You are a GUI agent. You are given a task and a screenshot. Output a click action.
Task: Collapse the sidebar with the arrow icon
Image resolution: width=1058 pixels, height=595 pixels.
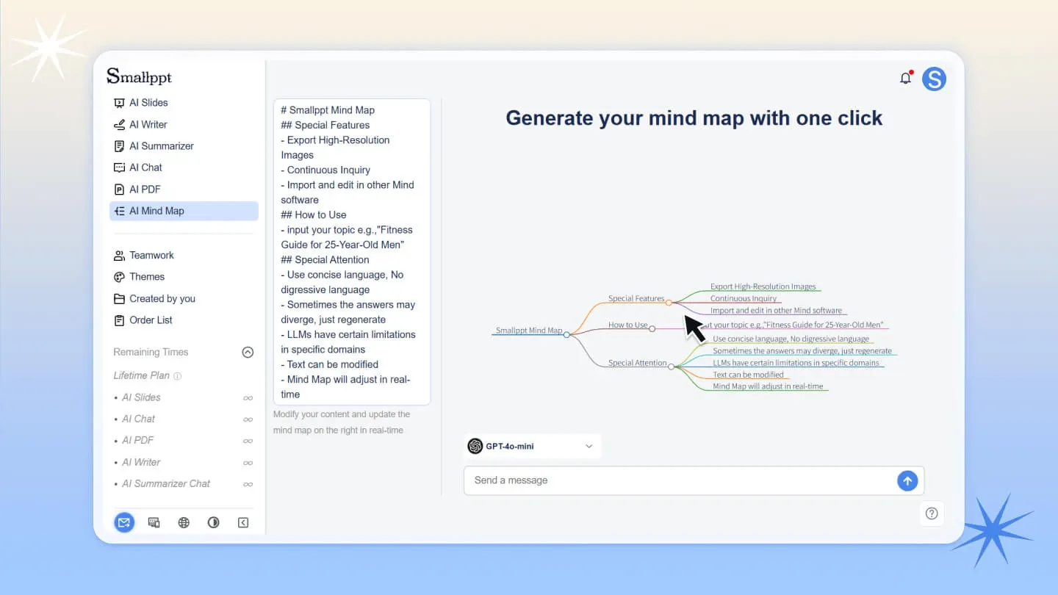coord(242,522)
